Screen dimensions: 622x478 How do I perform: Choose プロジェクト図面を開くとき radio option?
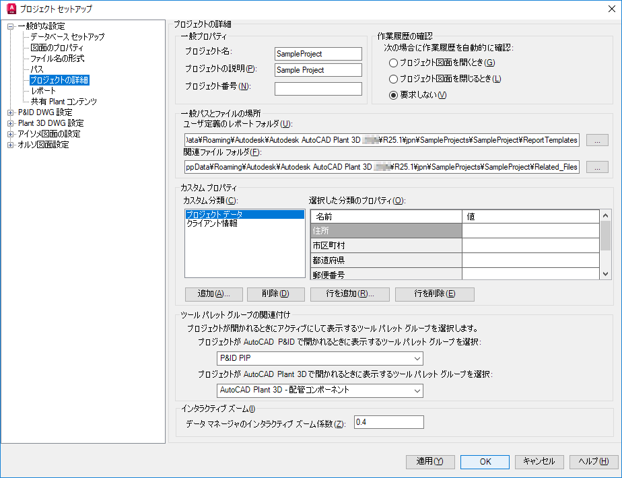393,63
